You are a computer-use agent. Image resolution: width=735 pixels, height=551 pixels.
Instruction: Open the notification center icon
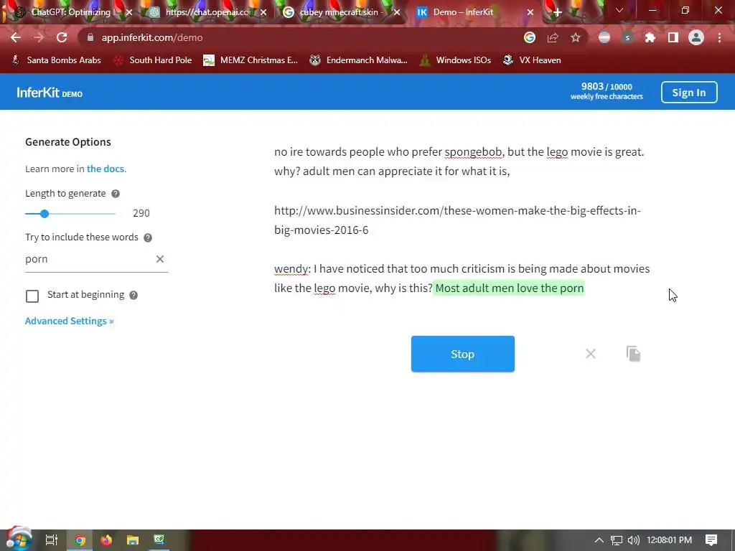tap(711, 540)
